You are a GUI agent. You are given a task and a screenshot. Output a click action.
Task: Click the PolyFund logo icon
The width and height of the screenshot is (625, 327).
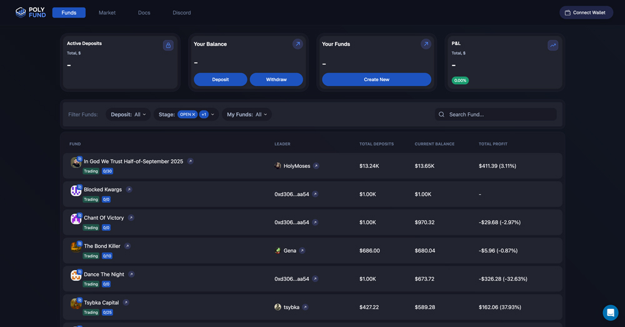pyautogui.click(x=21, y=12)
